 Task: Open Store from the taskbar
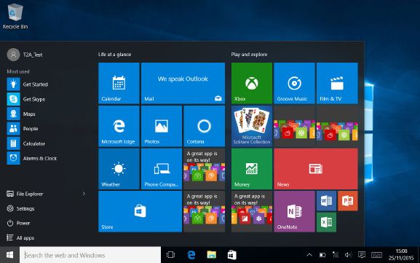pos(231,255)
